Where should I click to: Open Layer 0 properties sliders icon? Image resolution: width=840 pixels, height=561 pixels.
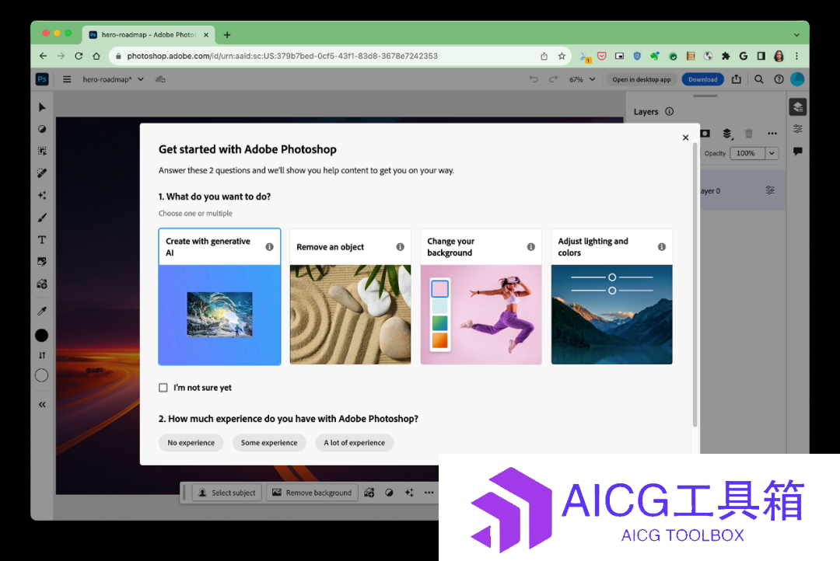(x=770, y=190)
